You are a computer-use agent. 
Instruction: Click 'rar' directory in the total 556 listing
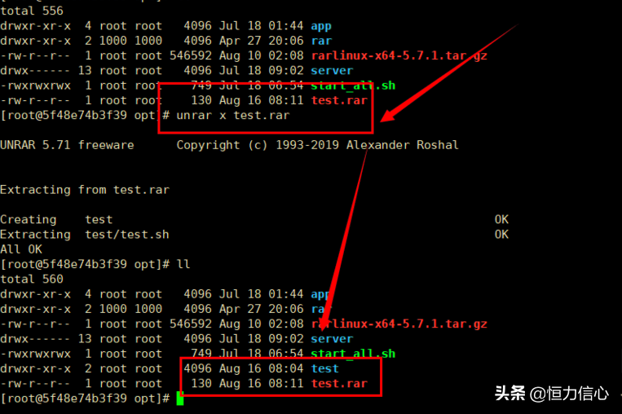tap(321, 41)
